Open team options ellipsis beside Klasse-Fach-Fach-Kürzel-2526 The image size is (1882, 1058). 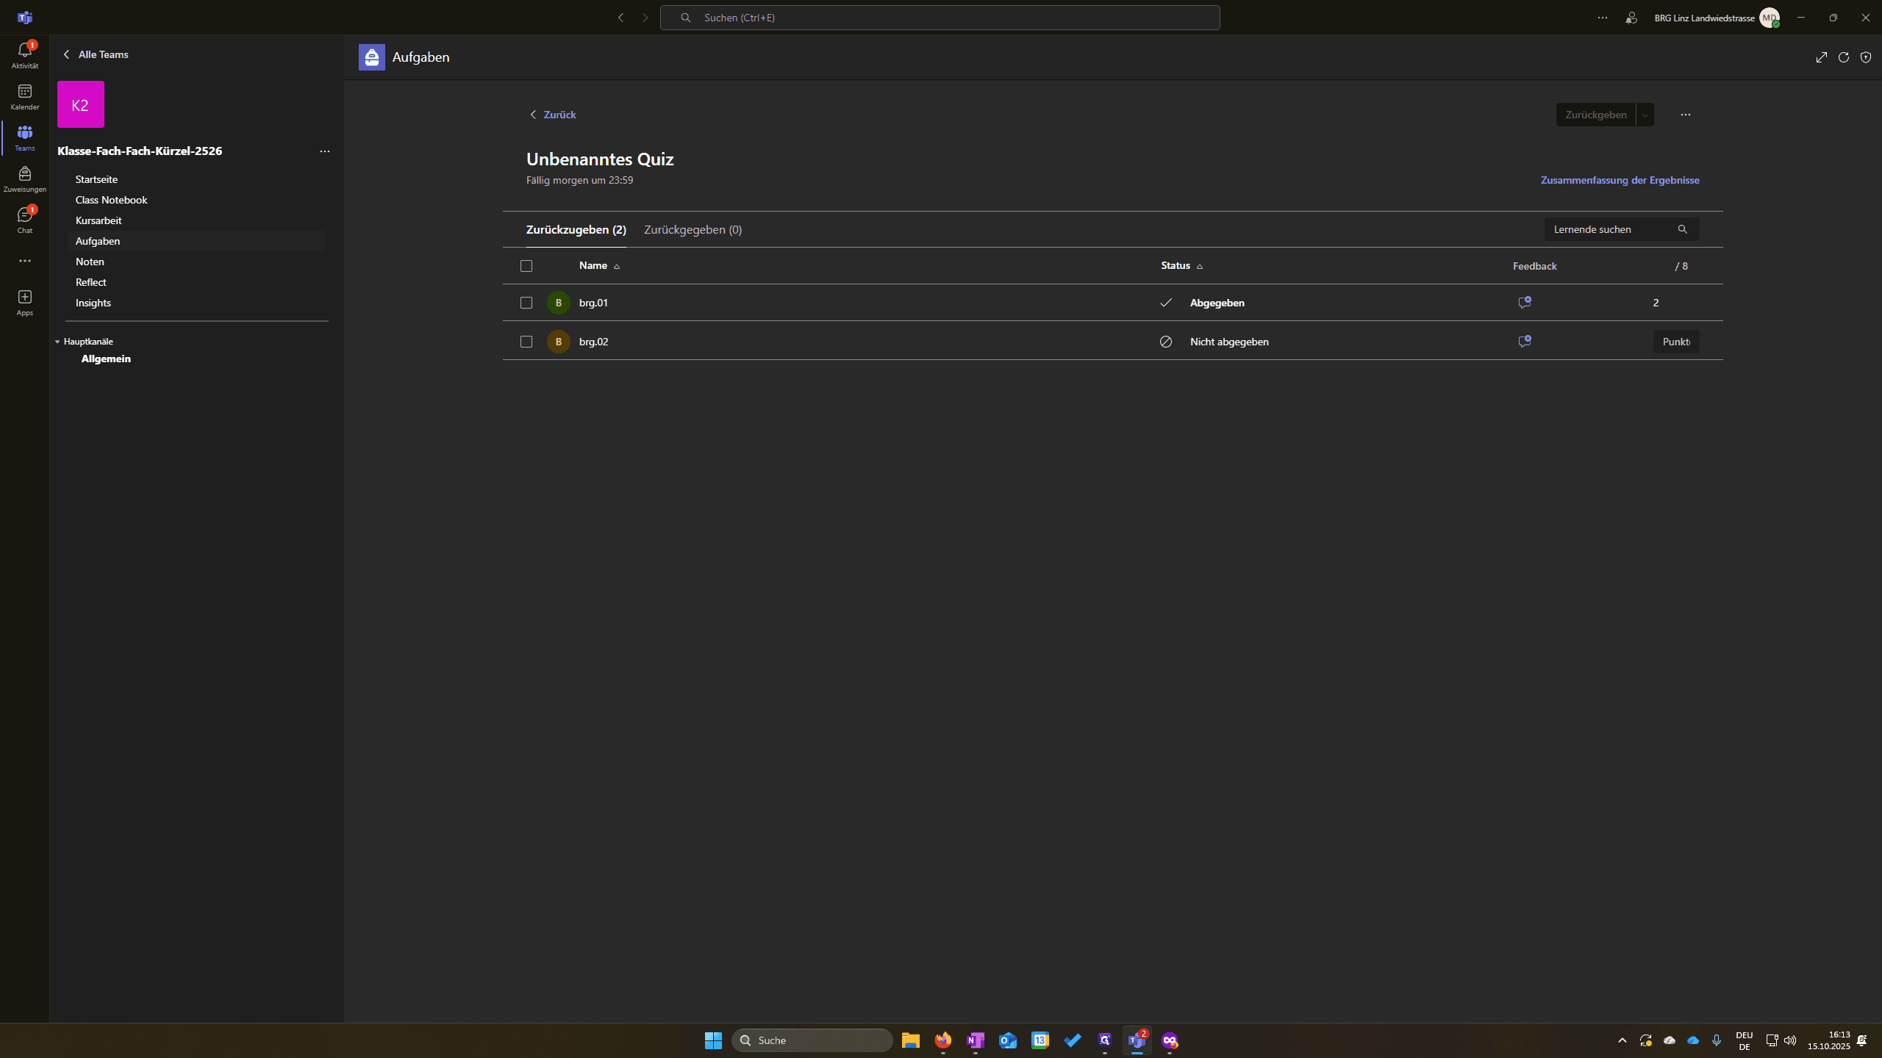[325, 151]
